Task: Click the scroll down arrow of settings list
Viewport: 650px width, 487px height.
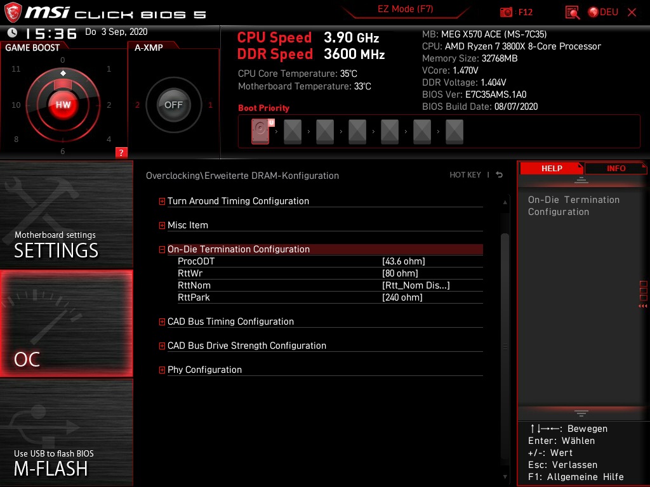Action: pos(505,477)
